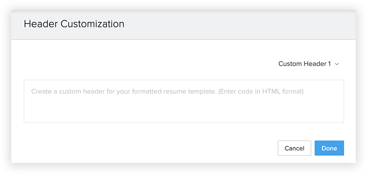Select the Custom Header 1 label

pos(304,64)
